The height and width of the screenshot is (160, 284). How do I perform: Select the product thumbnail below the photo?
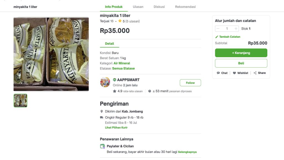(20, 101)
